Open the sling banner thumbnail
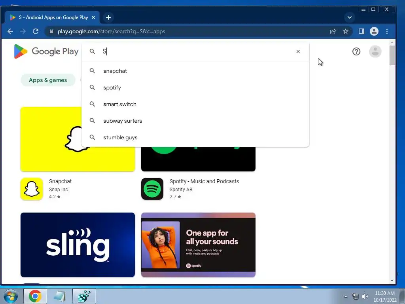 click(x=78, y=245)
